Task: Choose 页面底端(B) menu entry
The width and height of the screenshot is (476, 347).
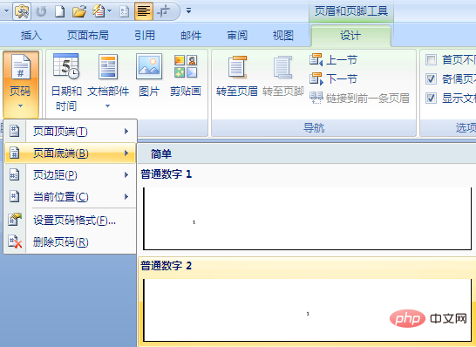Action: [x=70, y=153]
